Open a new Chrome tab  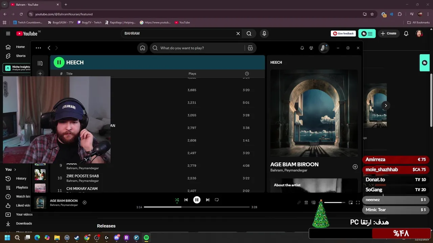click(66, 4)
